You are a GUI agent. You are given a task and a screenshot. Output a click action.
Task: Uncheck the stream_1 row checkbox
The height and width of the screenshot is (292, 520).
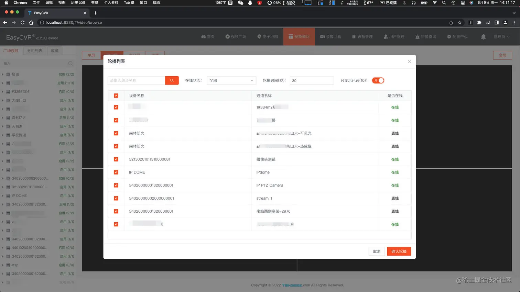(x=116, y=199)
